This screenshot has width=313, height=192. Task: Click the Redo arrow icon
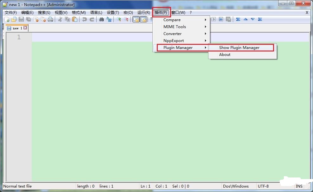[92, 19]
